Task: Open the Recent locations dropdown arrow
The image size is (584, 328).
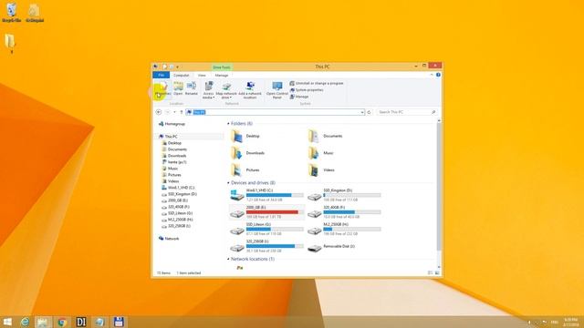Action: pos(174,112)
